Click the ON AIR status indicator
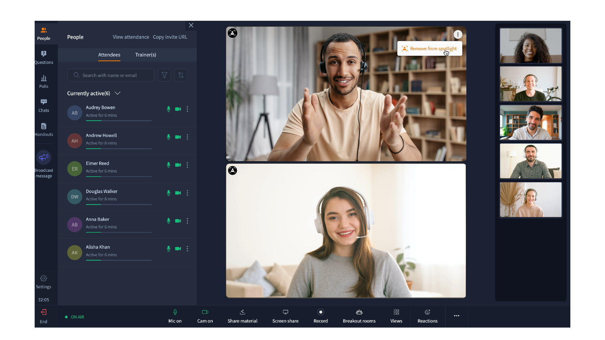This screenshot has width=605, height=340. click(75, 317)
